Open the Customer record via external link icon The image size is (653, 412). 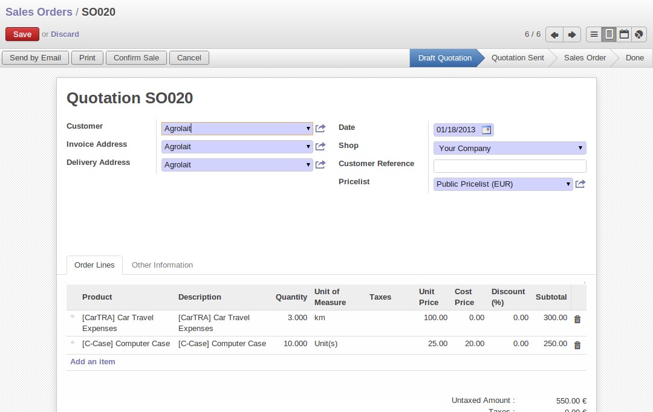[x=320, y=128]
